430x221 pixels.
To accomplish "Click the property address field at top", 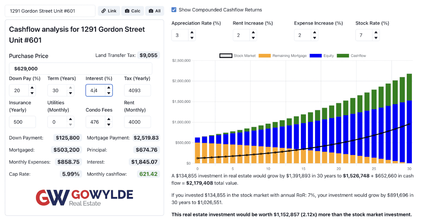I will tap(50, 11).
